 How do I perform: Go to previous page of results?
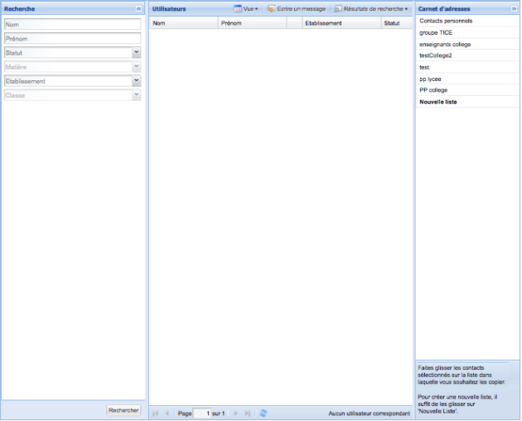pyautogui.click(x=167, y=414)
